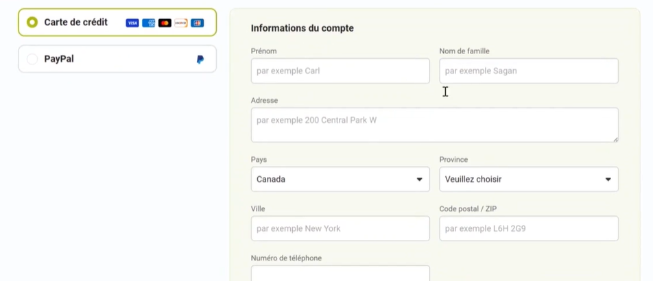This screenshot has width=653, height=281.
Task: Click the American Express card icon
Action: tap(148, 23)
